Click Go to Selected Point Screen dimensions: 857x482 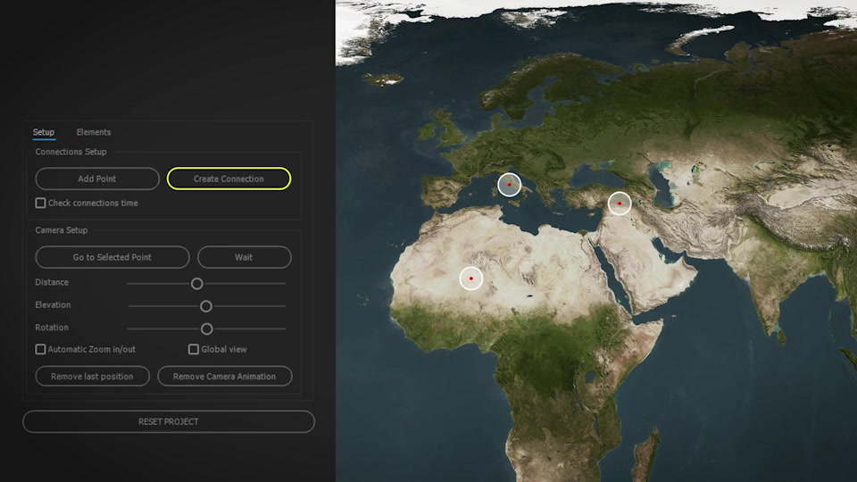[112, 257]
